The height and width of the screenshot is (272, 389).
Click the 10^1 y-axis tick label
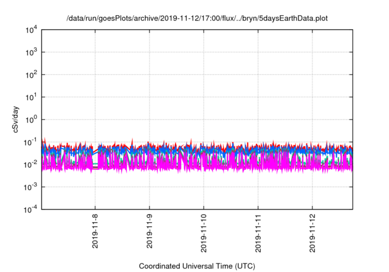[x=31, y=97]
